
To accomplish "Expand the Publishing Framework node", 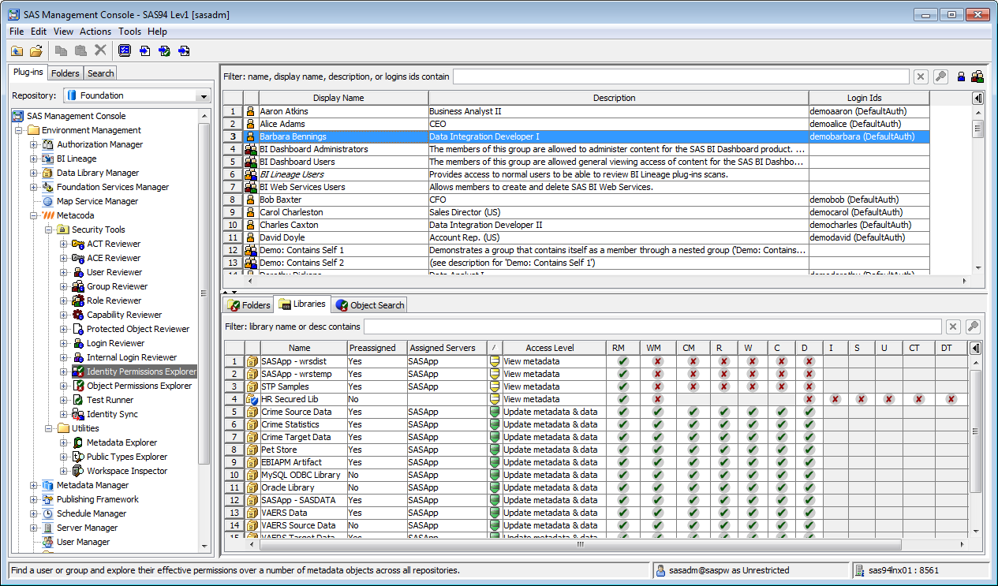I will pos(34,499).
